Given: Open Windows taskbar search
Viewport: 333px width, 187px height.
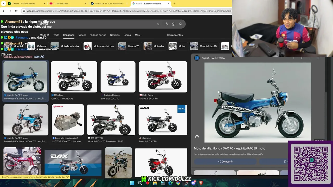Looking at the screenshot, I should pos(140,183).
